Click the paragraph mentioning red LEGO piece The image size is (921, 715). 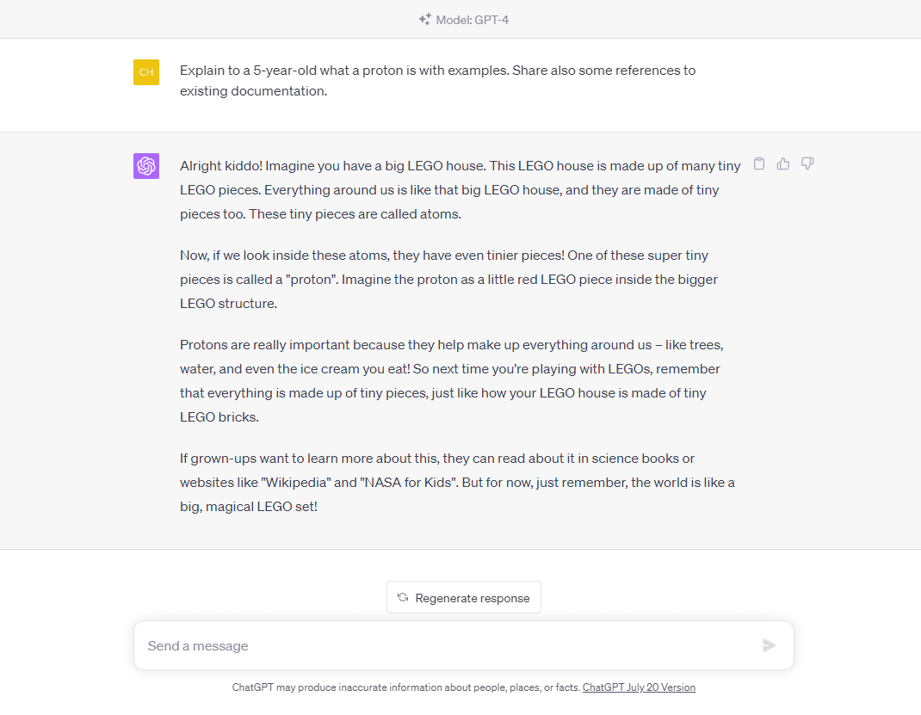coord(449,280)
